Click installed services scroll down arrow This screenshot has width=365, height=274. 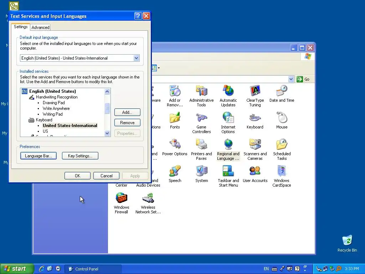tap(107, 133)
